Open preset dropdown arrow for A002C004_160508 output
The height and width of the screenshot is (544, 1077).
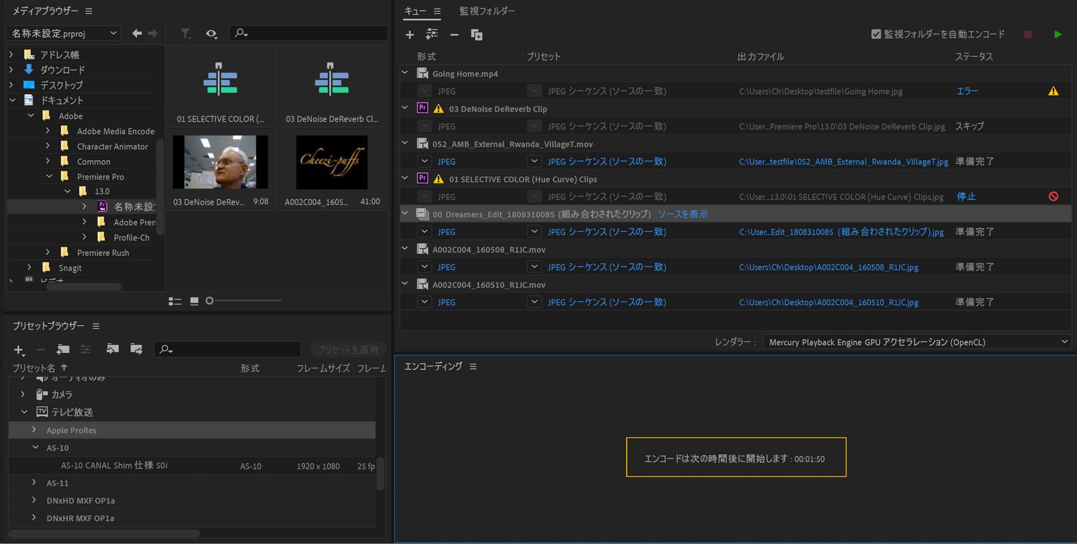coord(535,267)
